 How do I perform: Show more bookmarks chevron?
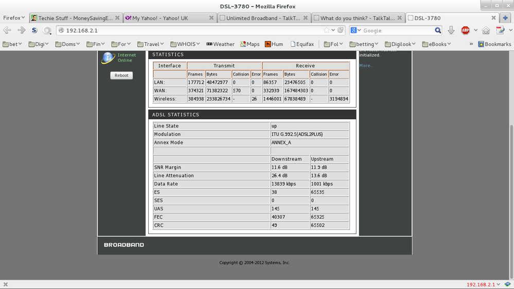click(x=471, y=44)
